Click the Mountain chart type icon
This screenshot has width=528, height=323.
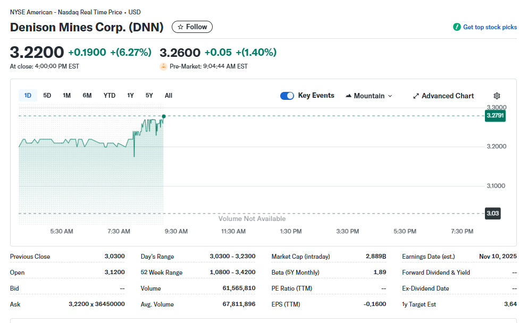[x=349, y=96]
